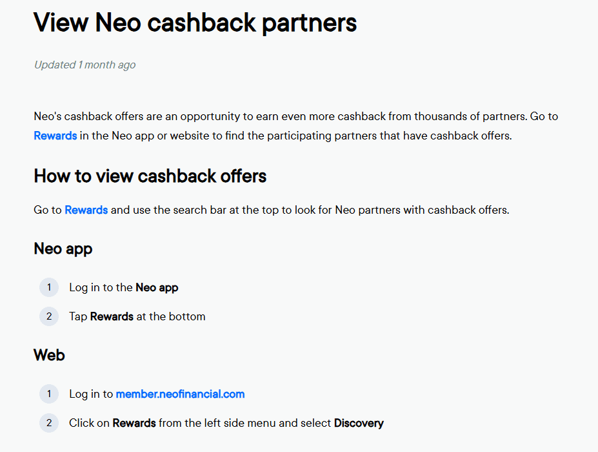This screenshot has height=452, width=598.
Task: Click step 2 badge beside "Tap Rewards"
Action: point(49,316)
